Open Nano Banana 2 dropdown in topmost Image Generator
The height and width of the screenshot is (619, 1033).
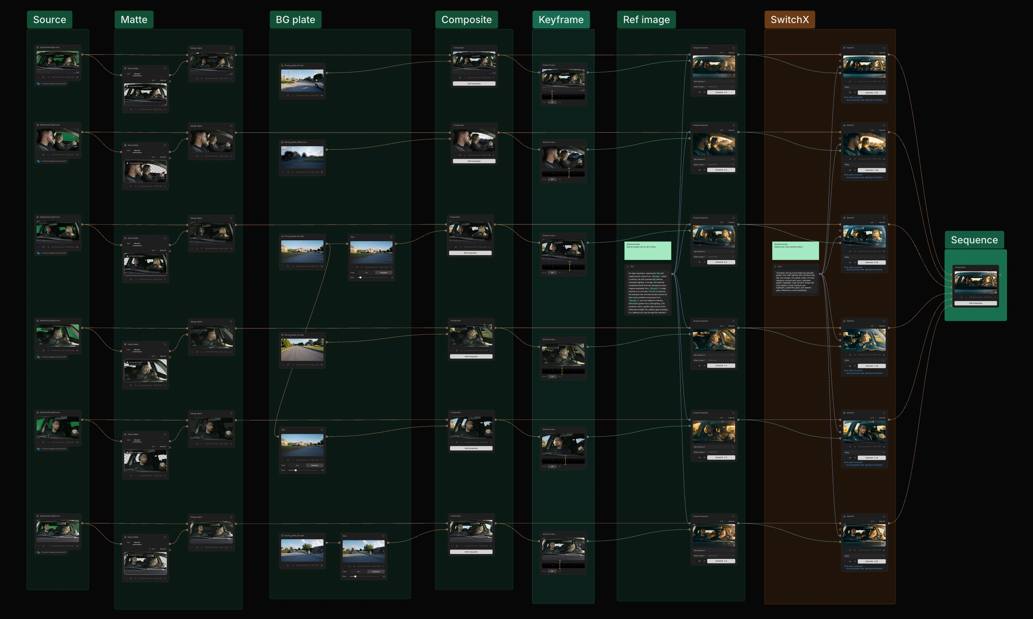click(714, 81)
